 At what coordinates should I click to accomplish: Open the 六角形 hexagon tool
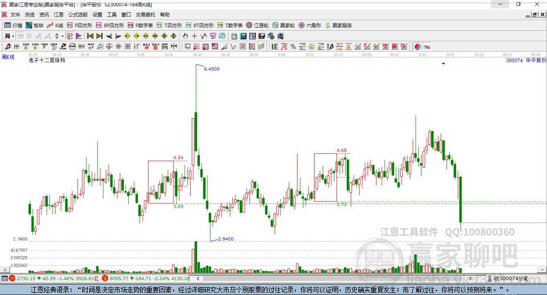(x=310, y=26)
